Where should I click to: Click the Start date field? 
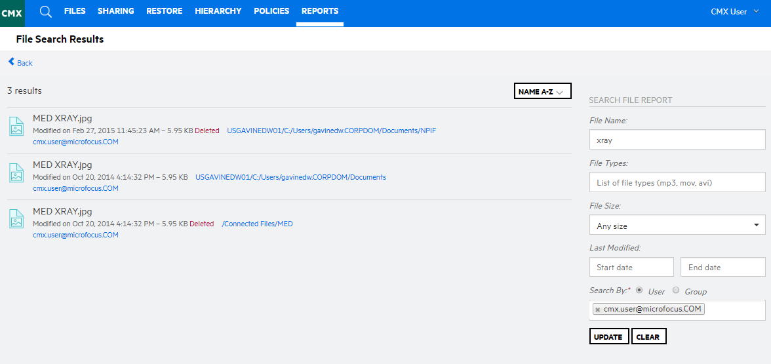(631, 267)
